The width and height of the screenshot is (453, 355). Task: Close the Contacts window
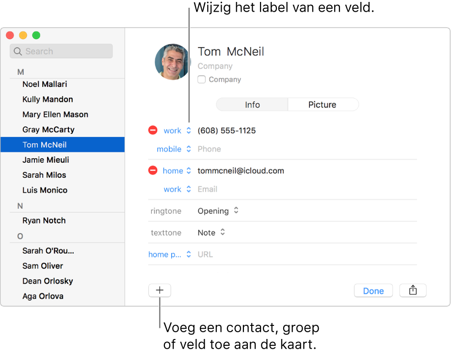10,35
